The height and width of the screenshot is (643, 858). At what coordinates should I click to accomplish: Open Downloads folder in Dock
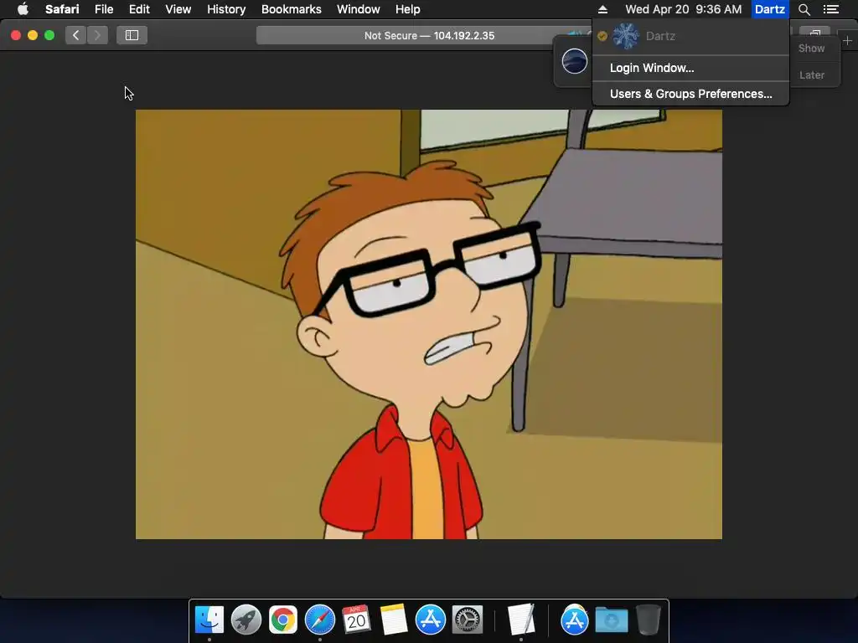pos(611,620)
